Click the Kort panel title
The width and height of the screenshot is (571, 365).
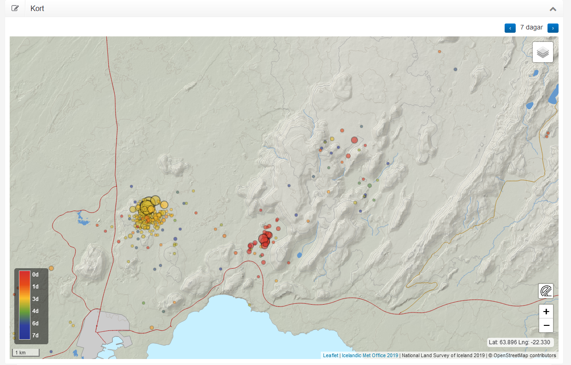coord(37,8)
